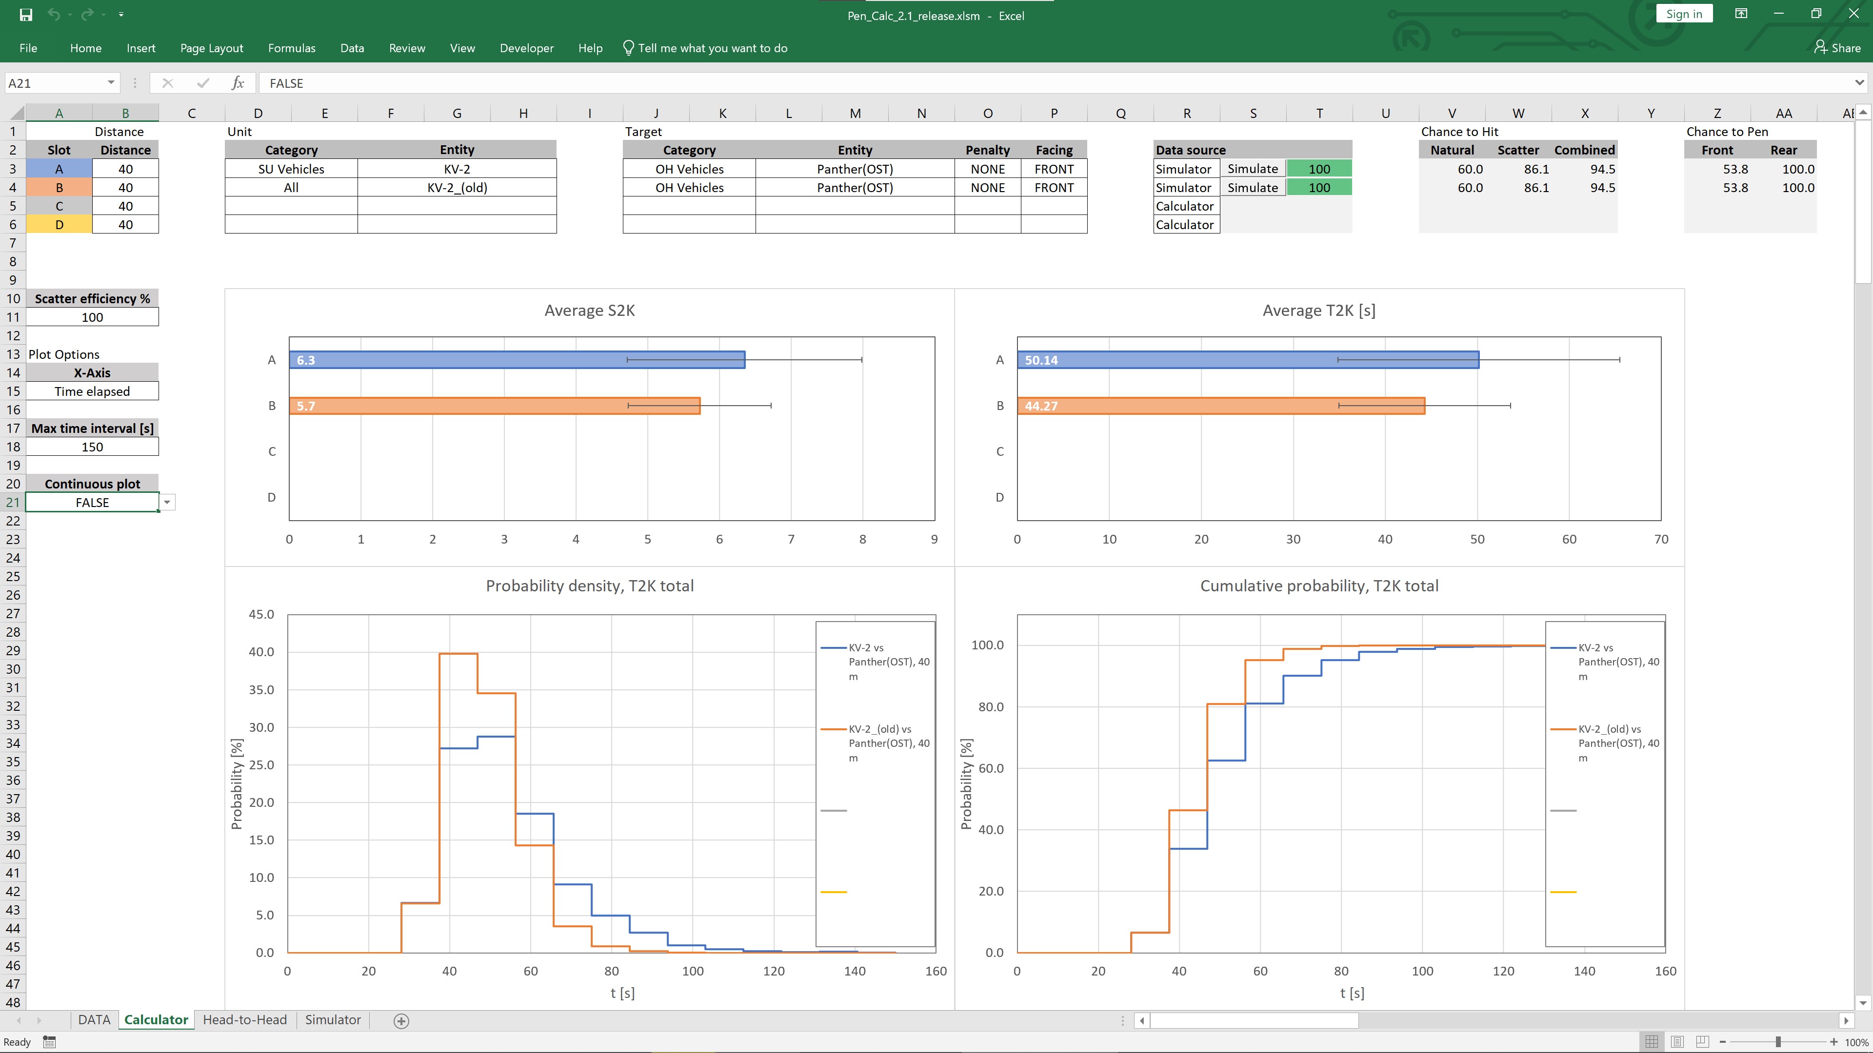Select the orange slot B cell

(x=59, y=188)
